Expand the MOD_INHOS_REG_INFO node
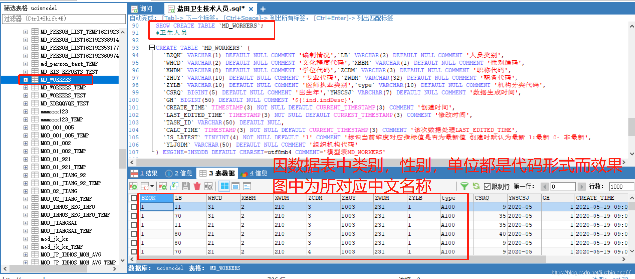 pos(26,207)
